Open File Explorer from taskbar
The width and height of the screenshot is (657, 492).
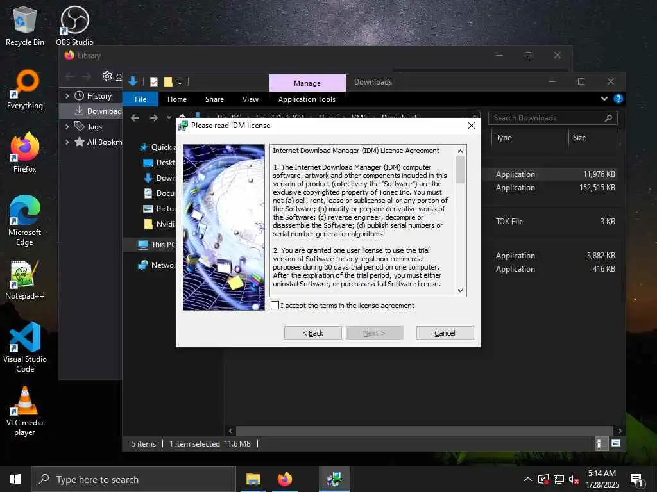pyautogui.click(x=253, y=479)
